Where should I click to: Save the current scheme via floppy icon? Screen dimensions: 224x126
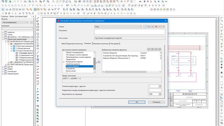tap(149, 27)
